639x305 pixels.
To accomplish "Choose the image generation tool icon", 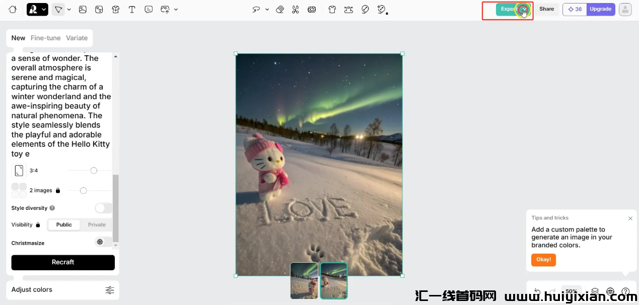I will point(83,9).
